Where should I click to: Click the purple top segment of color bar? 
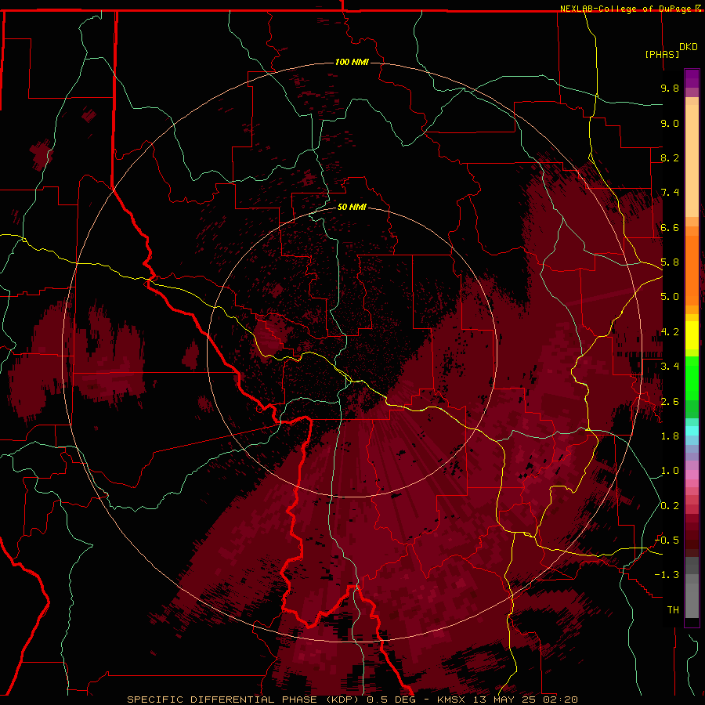coord(692,78)
